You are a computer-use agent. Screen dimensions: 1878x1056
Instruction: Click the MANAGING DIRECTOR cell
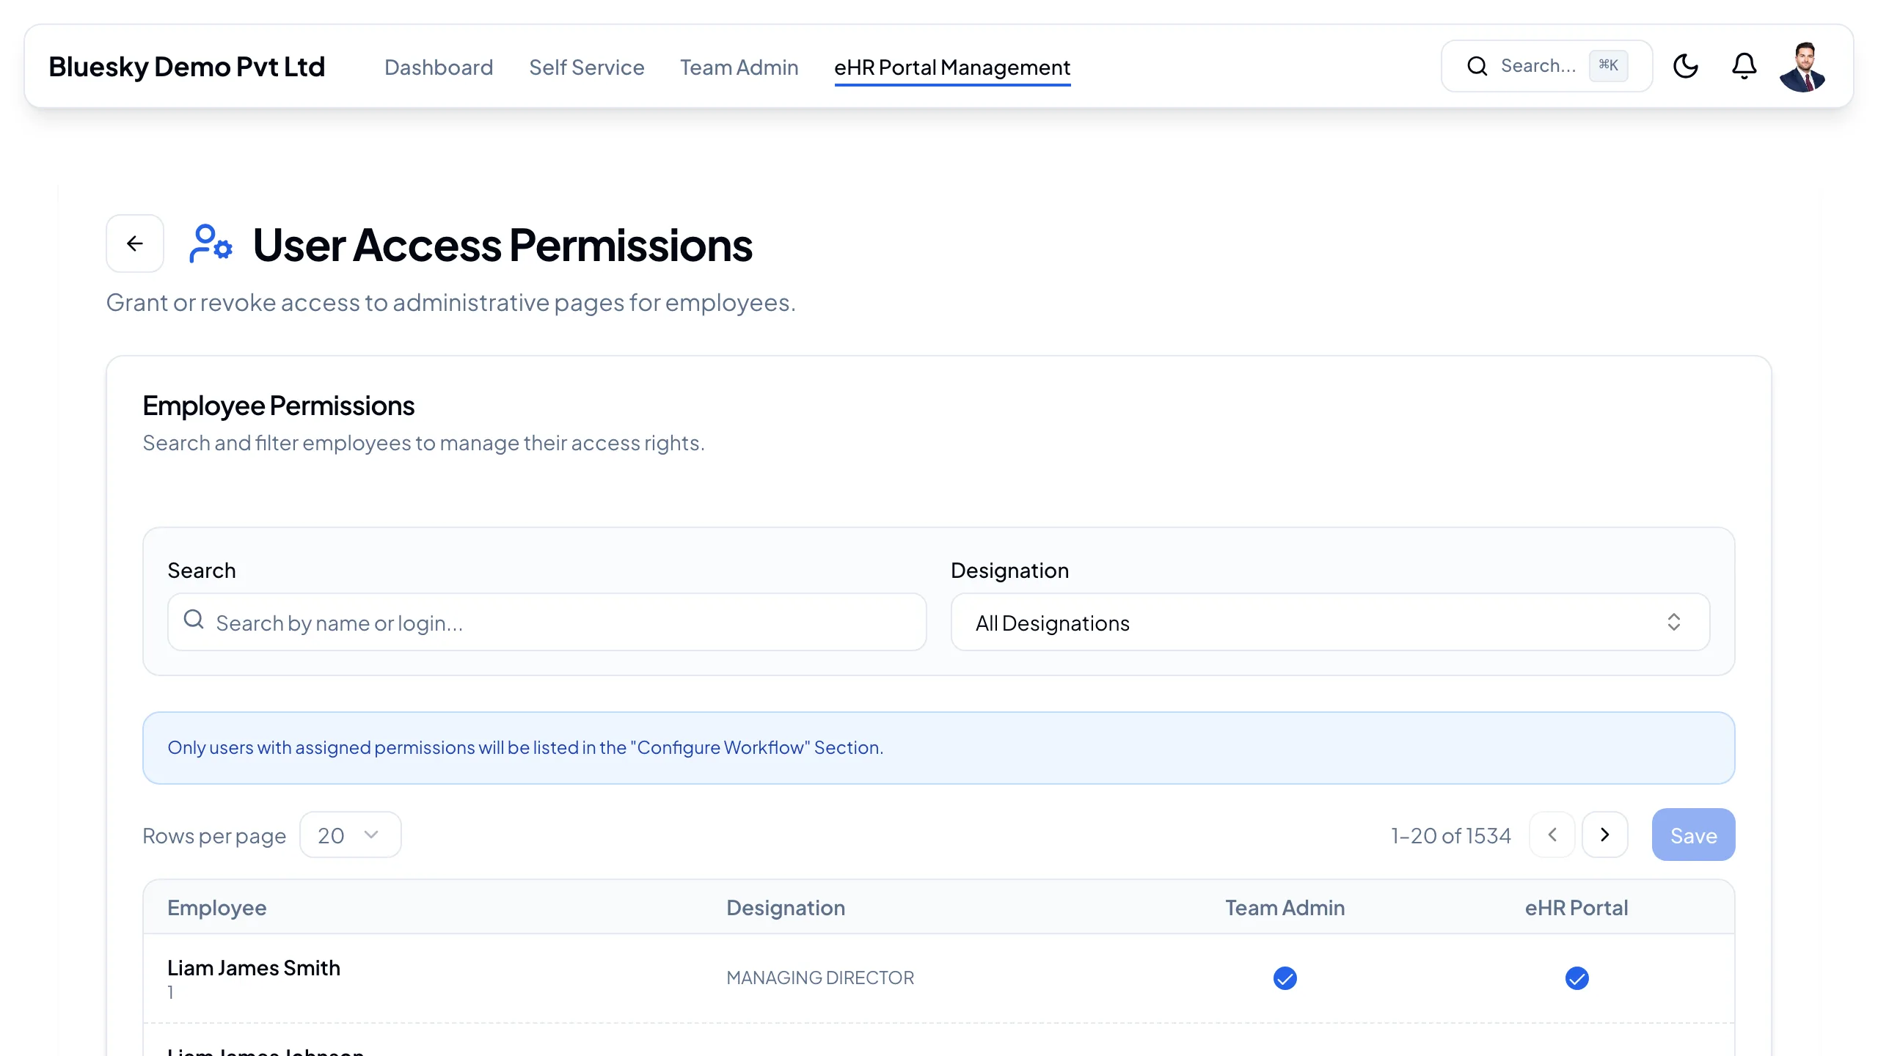[x=820, y=978]
